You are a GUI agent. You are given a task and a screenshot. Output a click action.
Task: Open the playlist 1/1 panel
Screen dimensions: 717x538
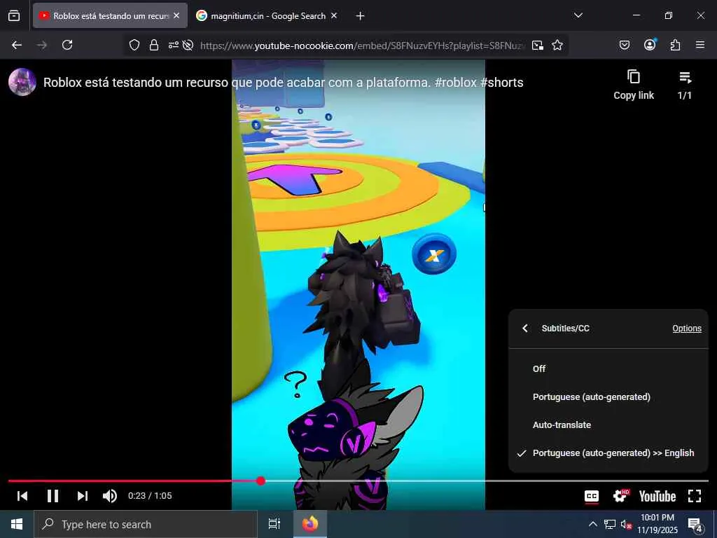(x=685, y=85)
